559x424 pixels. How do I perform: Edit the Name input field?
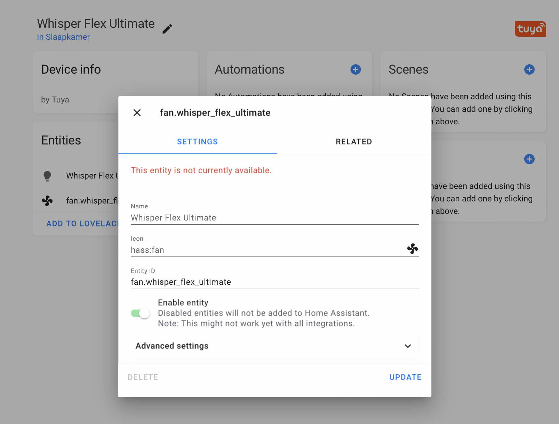[x=274, y=218]
